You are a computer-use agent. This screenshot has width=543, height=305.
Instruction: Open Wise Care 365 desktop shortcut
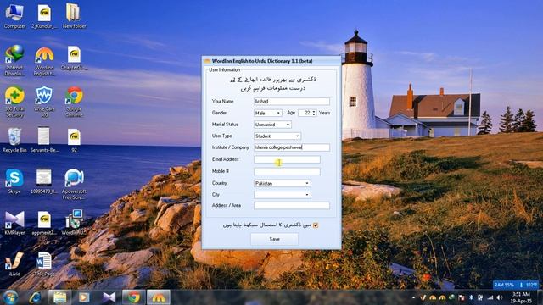[x=44, y=102]
